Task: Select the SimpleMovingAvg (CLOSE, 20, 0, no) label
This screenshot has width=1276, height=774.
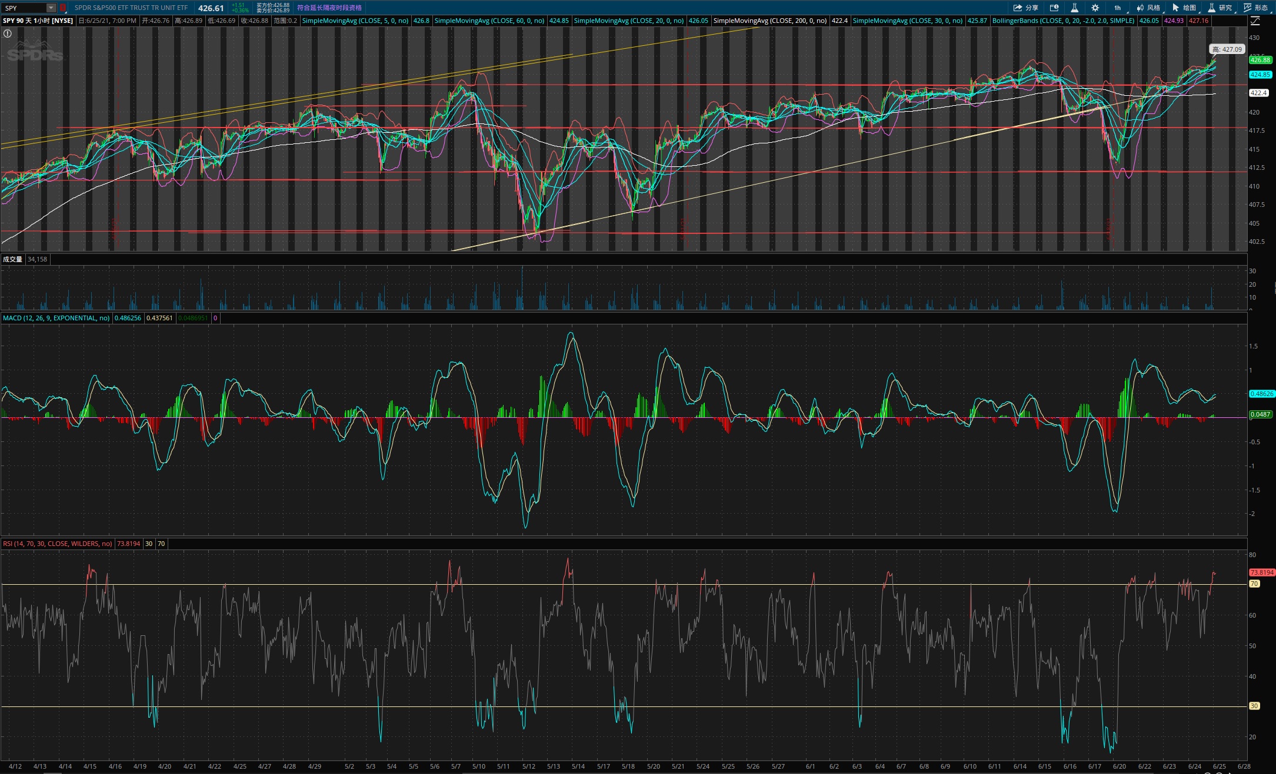Action: click(628, 21)
